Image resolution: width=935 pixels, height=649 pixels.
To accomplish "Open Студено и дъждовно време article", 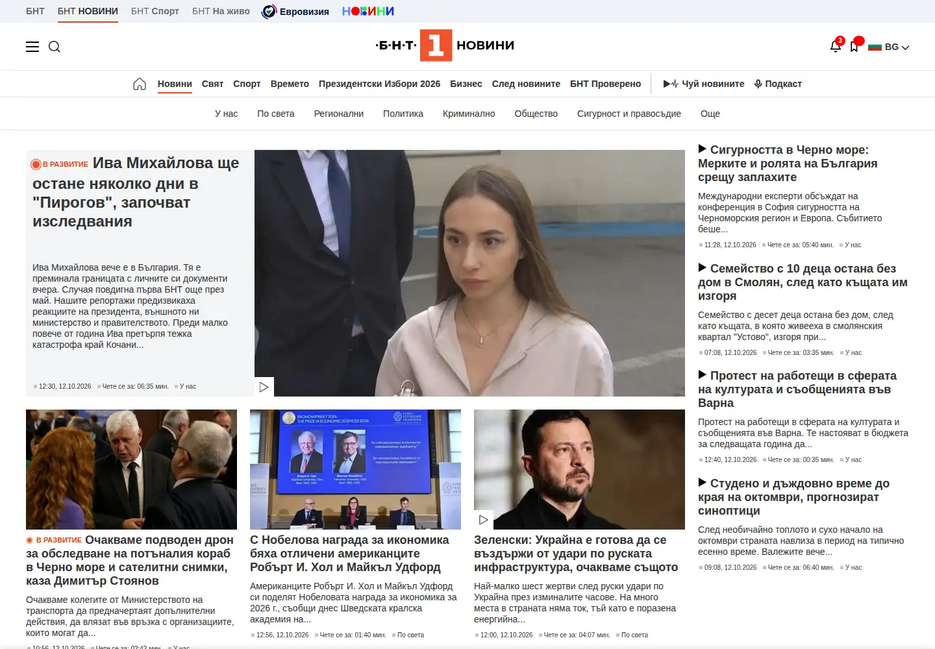I will pos(793,497).
